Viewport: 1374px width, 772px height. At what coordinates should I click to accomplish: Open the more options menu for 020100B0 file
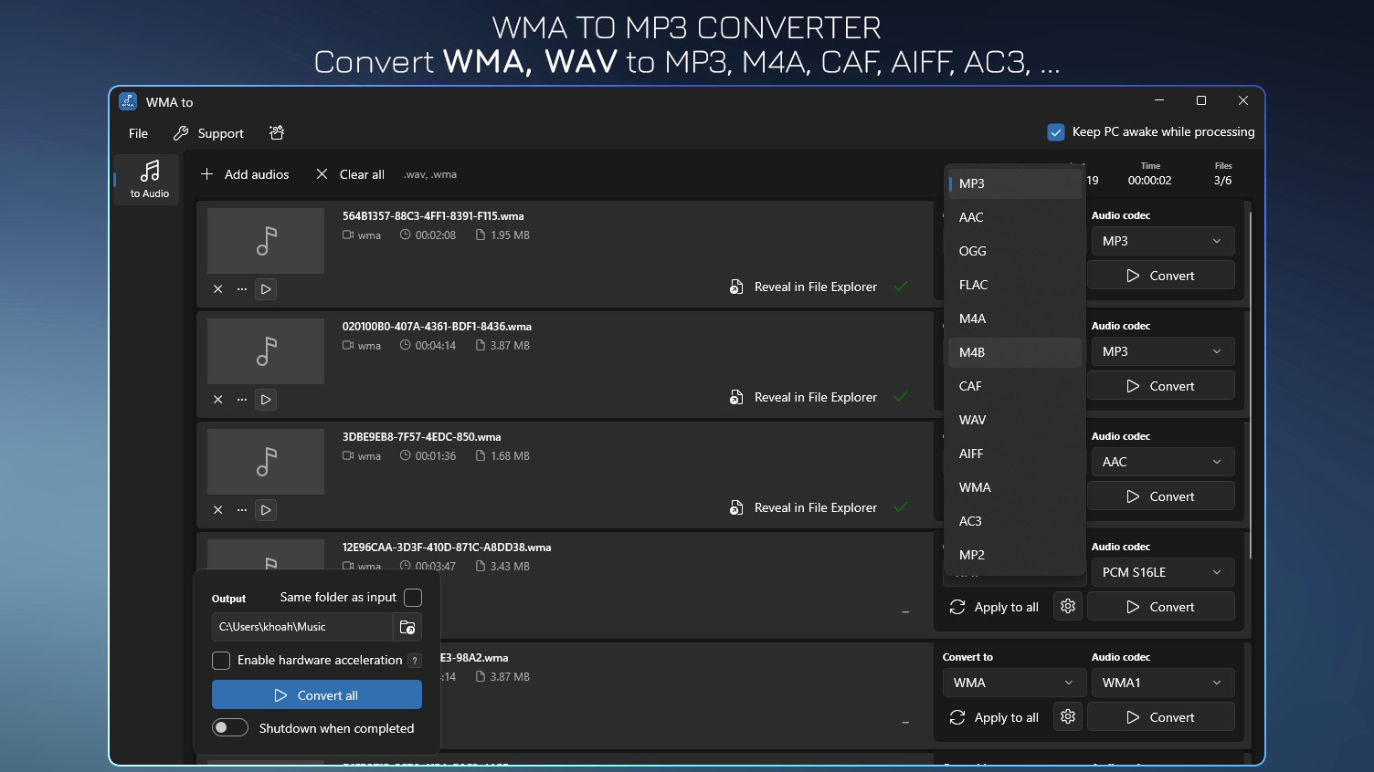[x=241, y=399]
